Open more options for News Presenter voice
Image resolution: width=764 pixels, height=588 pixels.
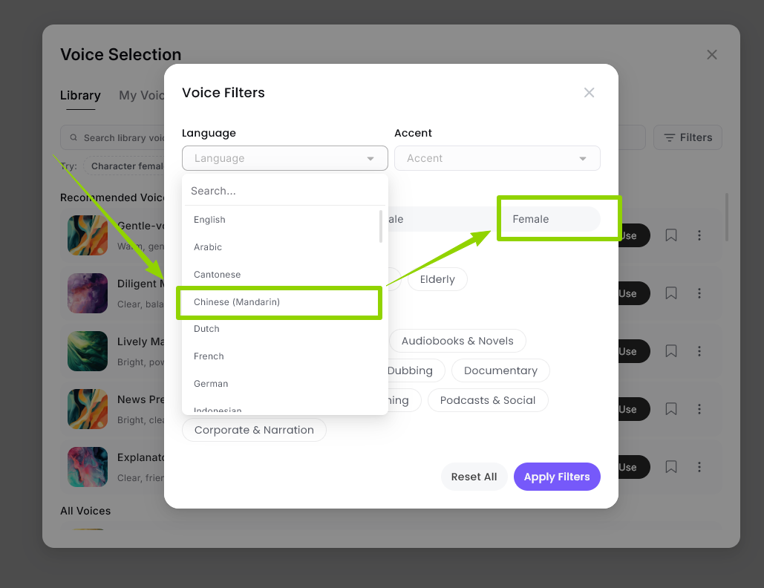tap(699, 409)
